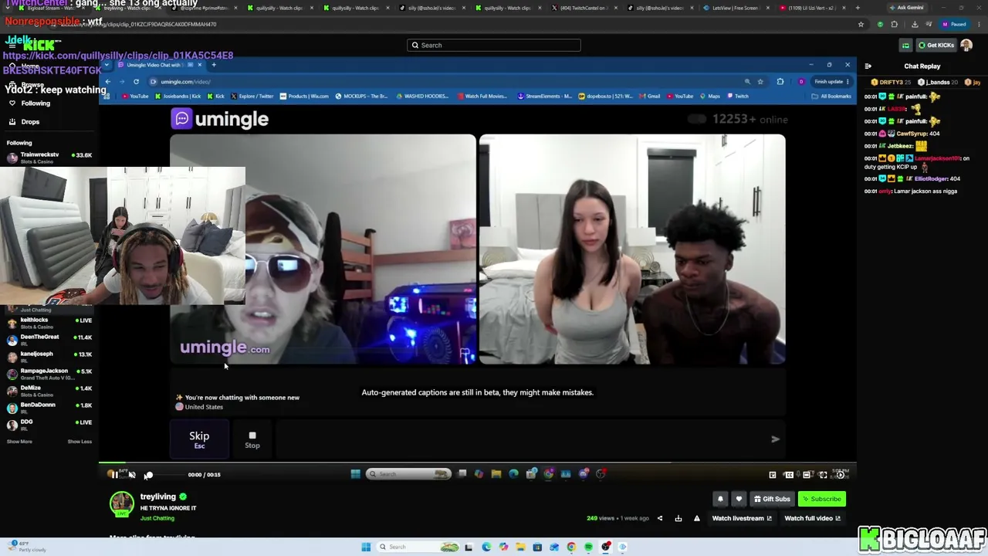
Task: Open the treyliving channel avatar
Action: (x=121, y=503)
